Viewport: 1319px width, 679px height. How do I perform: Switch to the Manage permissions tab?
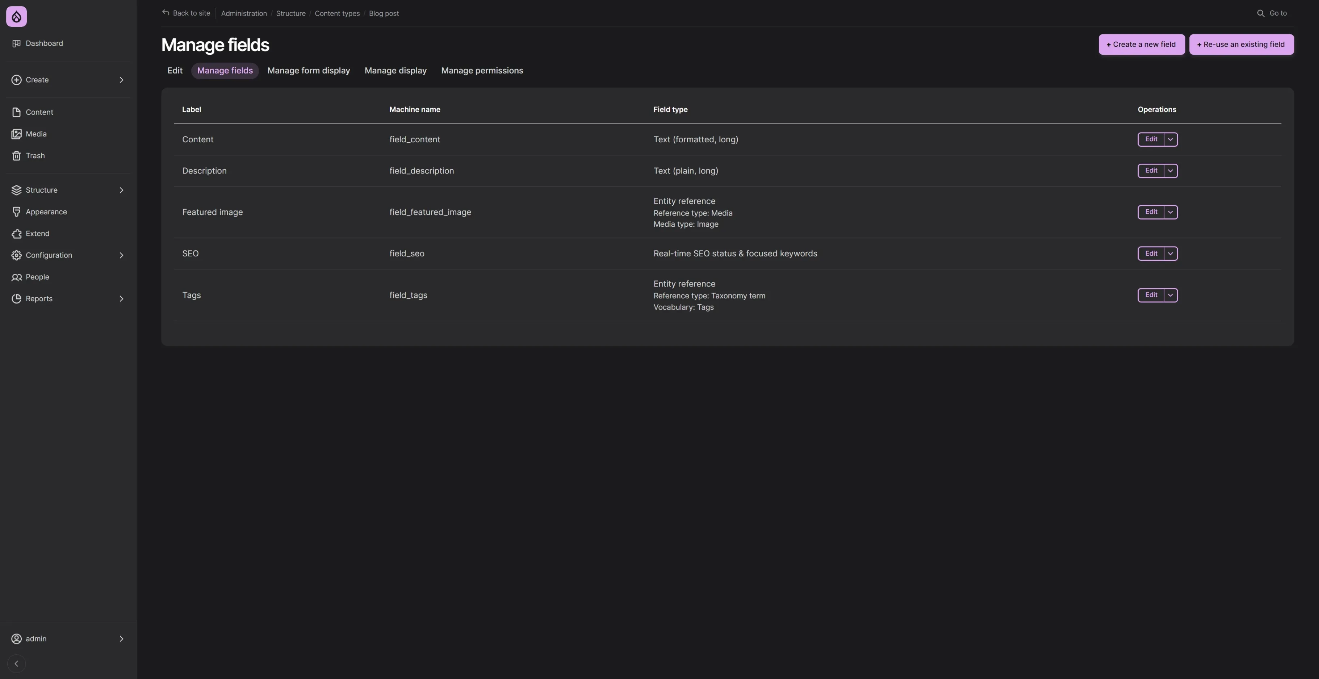[x=482, y=71]
